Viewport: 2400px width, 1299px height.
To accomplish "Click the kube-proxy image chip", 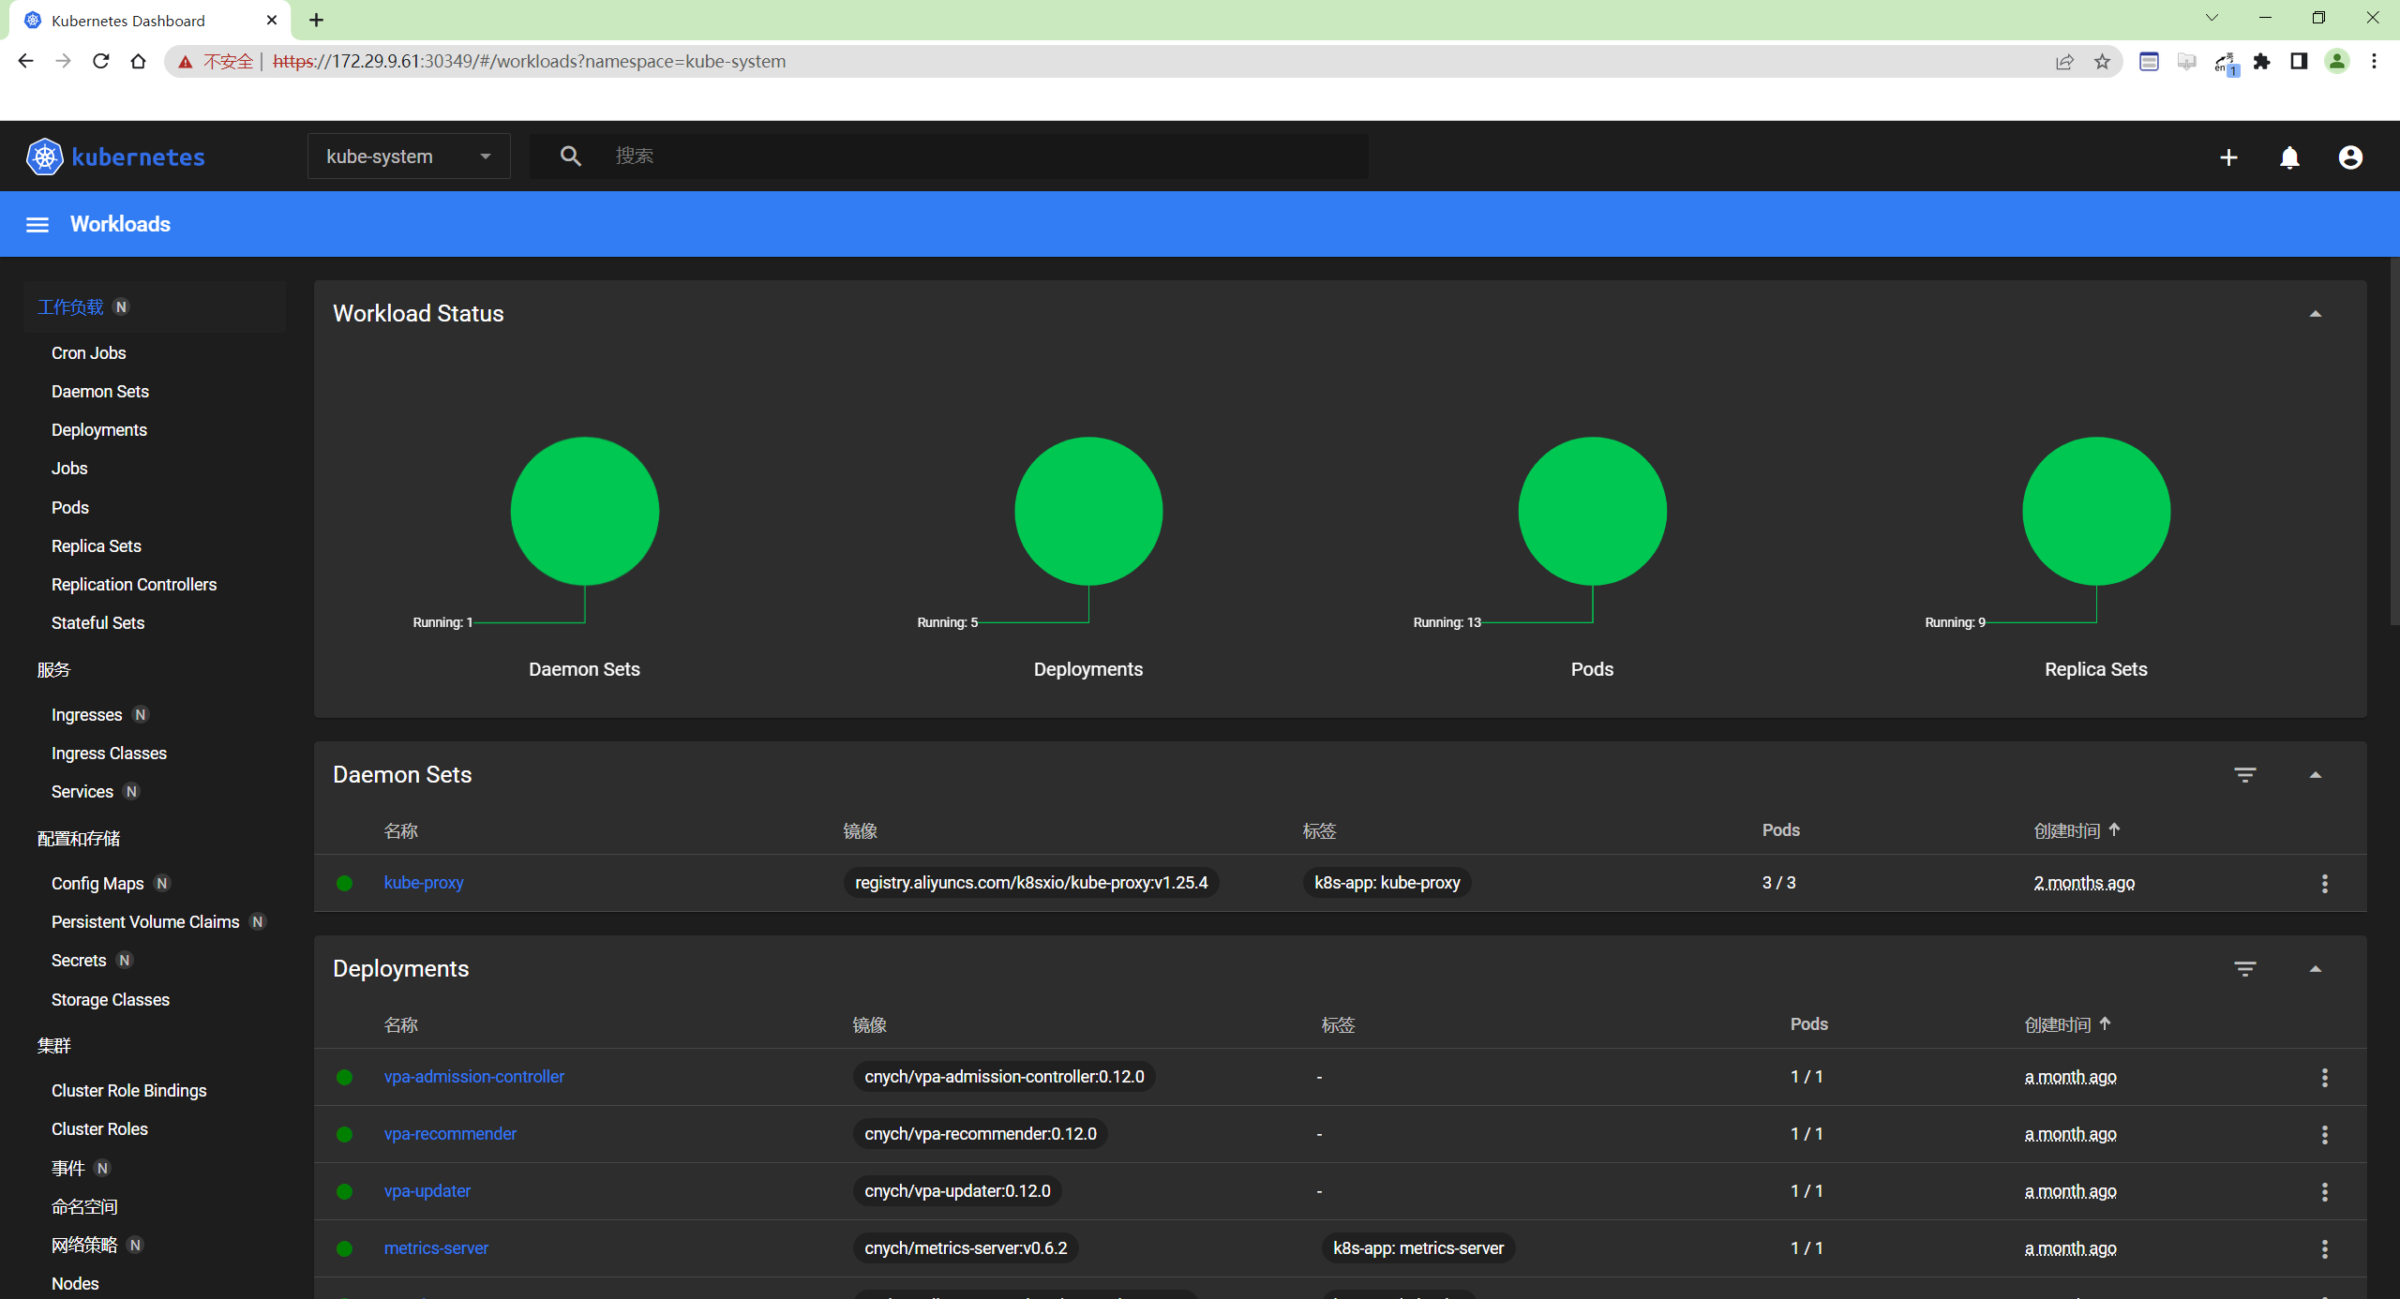I will pyautogui.click(x=1031, y=883).
